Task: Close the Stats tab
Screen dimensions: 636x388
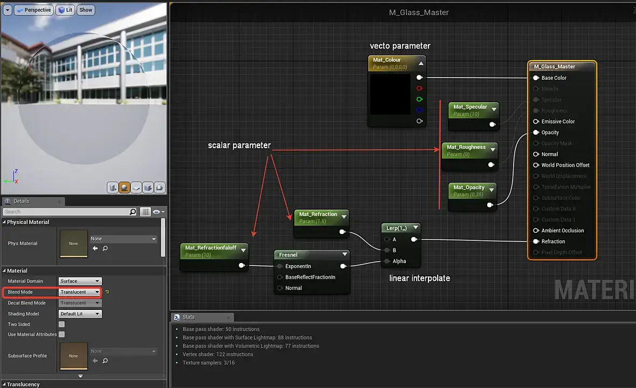Action: pyautogui.click(x=228, y=317)
